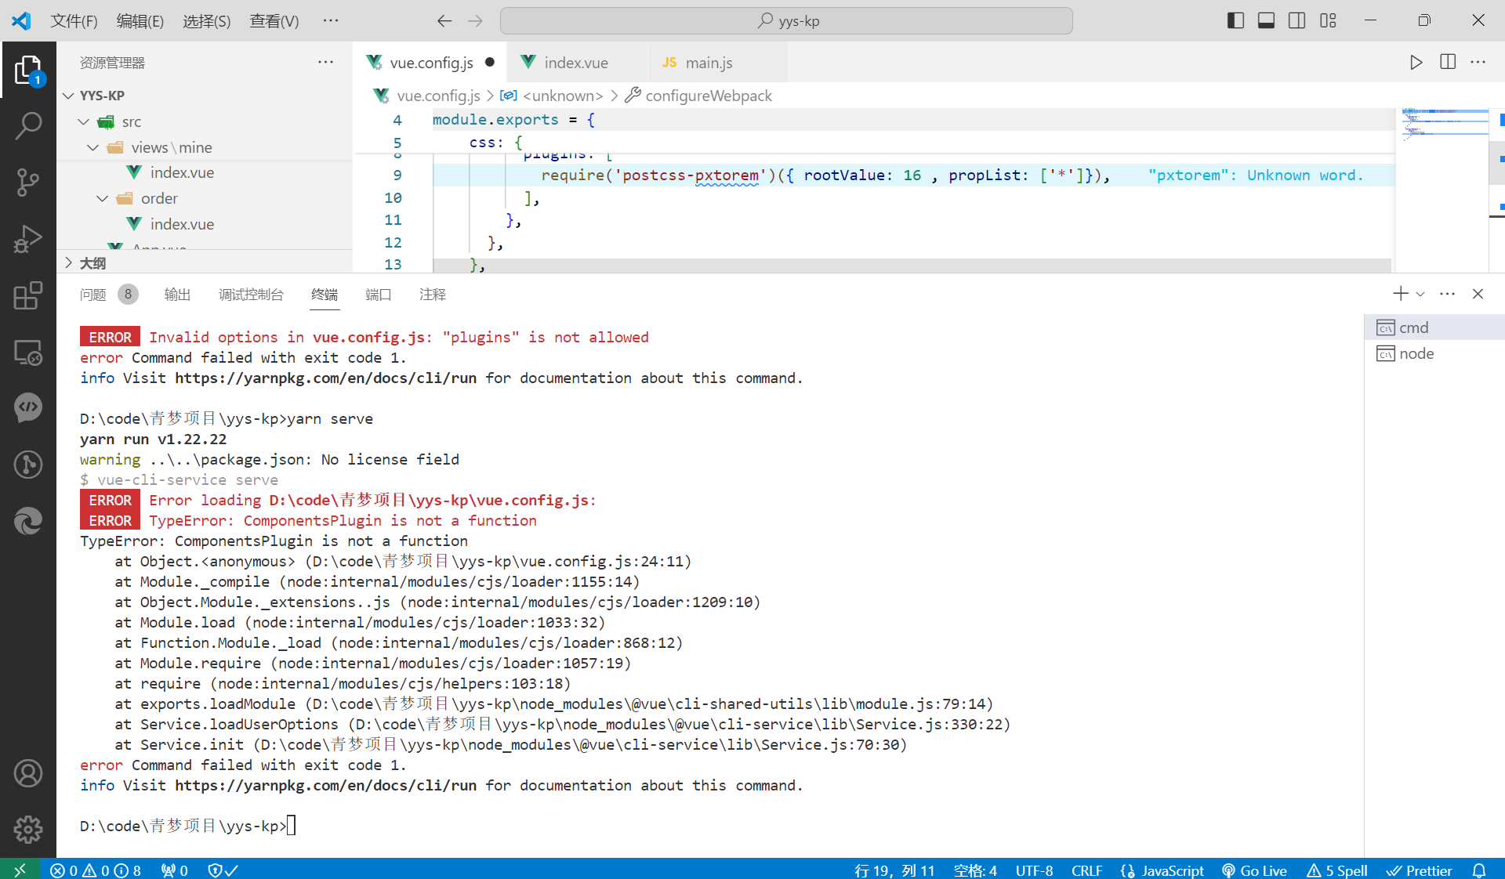Image resolution: width=1505 pixels, height=879 pixels.
Task: Expand the 大纲 outline section
Action: point(69,263)
